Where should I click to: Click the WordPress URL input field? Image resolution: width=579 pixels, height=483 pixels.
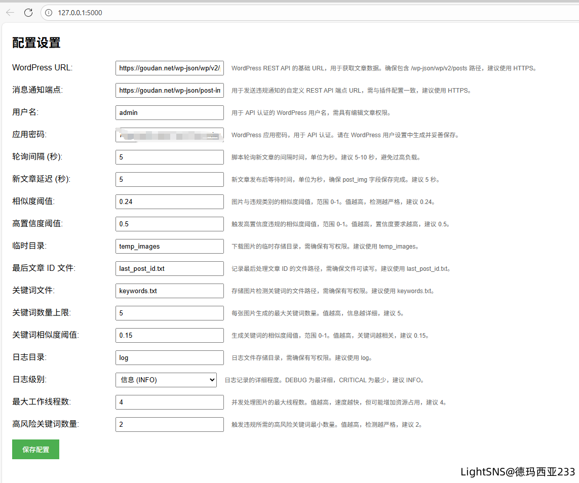click(170, 68)
